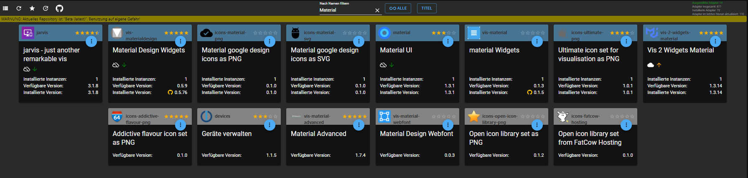Viewport: 748px width, 178px height.
Task: Click the blue circle logo of material adapter
Action: (x=384, y=33)
